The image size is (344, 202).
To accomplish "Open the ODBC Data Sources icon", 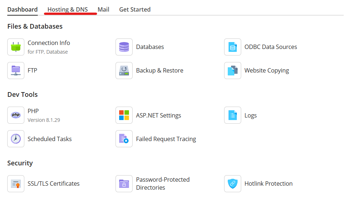I will pos(232,47).
